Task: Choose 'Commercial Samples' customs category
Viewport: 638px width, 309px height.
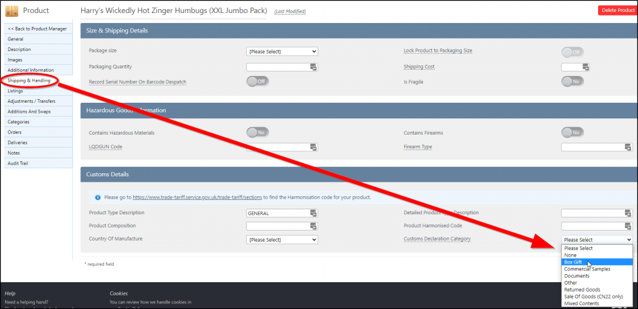Action: pyautogui.click(x=597, y=269)
